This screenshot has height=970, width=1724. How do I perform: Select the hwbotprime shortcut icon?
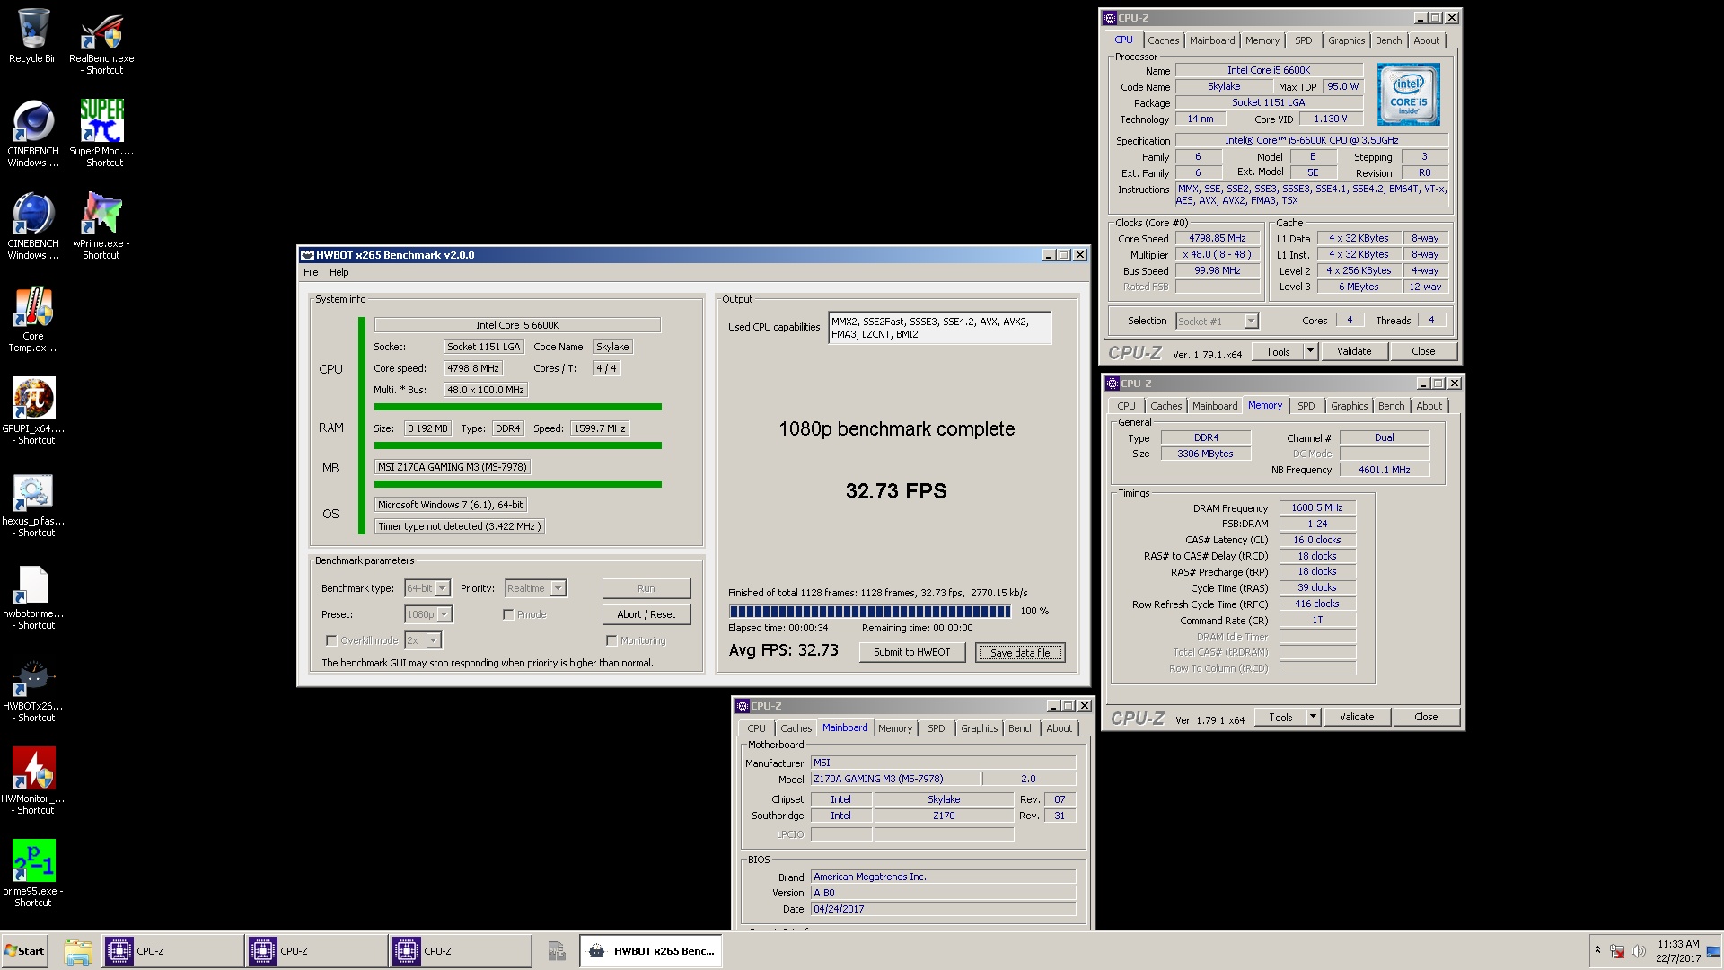[33, 596]
